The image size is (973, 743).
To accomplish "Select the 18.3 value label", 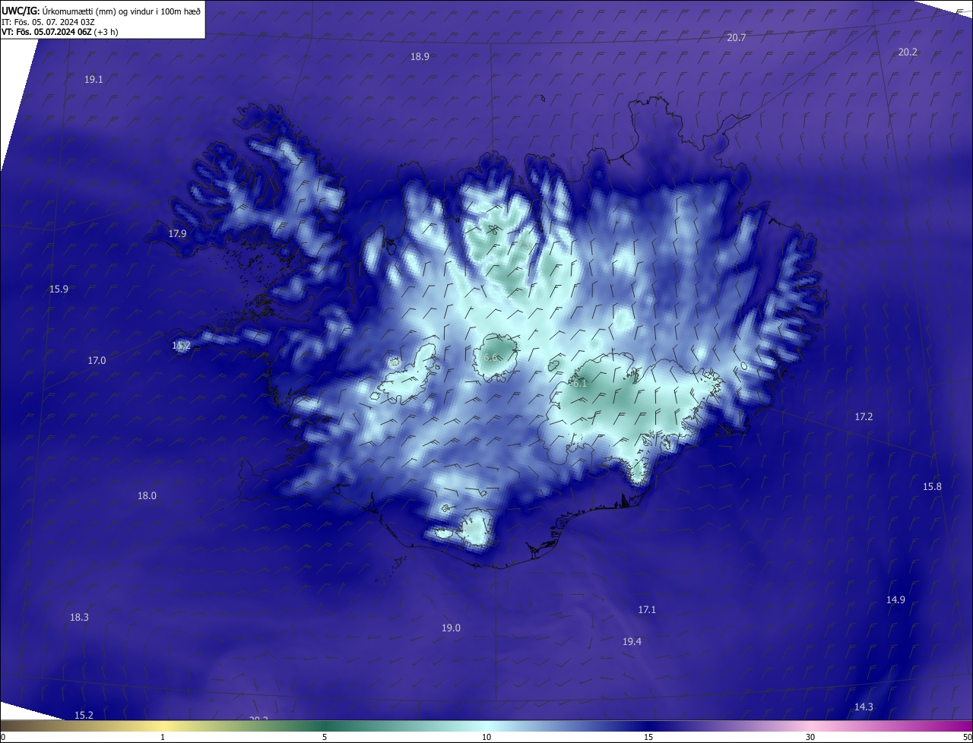I will (x=79, y=617).
